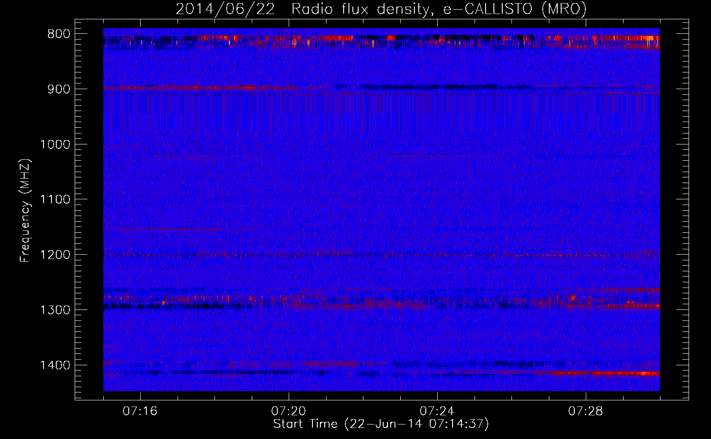Click the 'Frequency (MHZ)' y-axis label
711x439 pixels.
25,210
